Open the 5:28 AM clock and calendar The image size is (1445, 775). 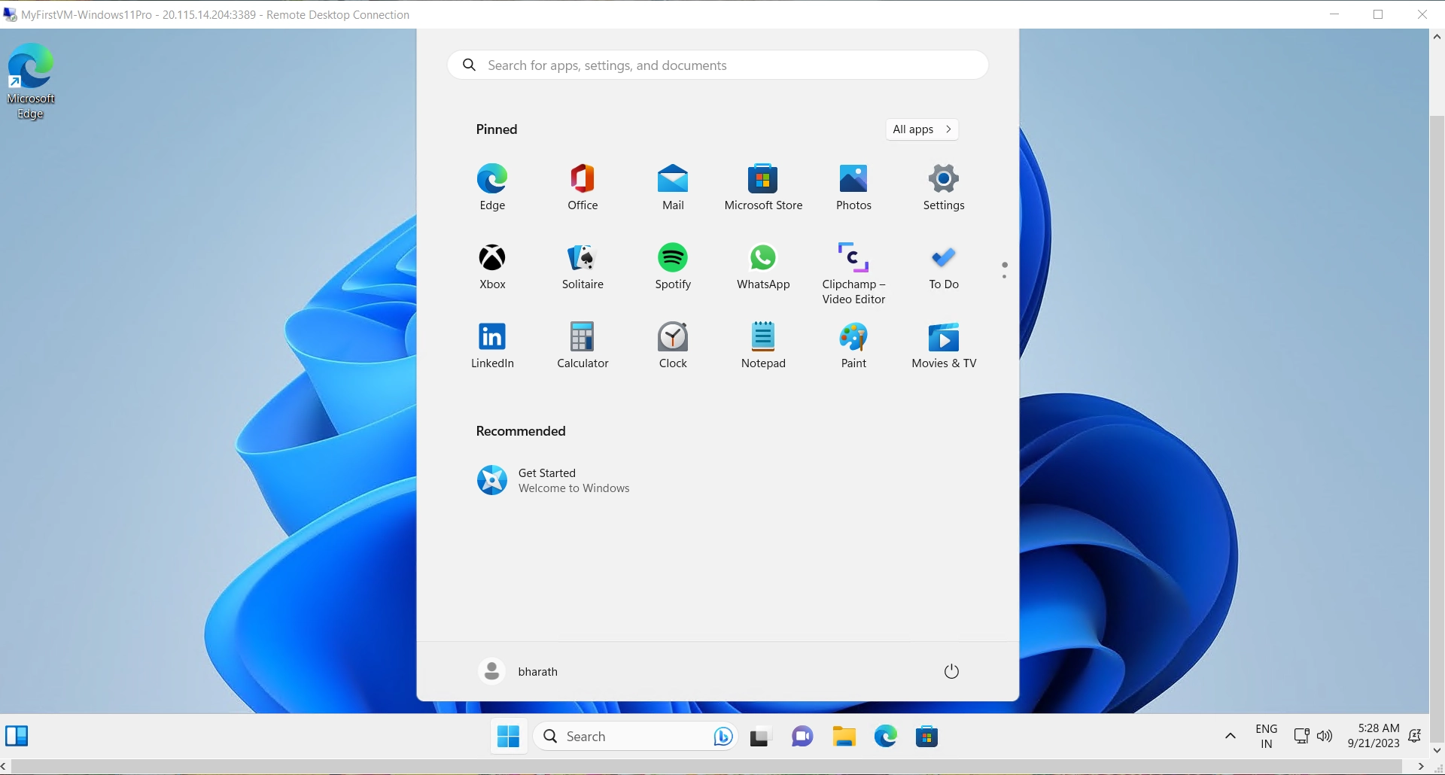(1374, 736)
